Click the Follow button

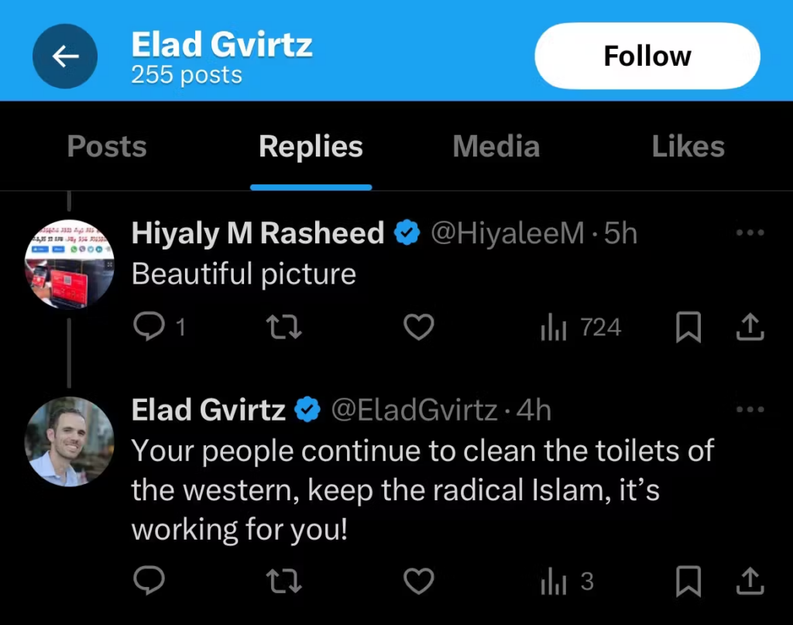(x=647, y=55)
